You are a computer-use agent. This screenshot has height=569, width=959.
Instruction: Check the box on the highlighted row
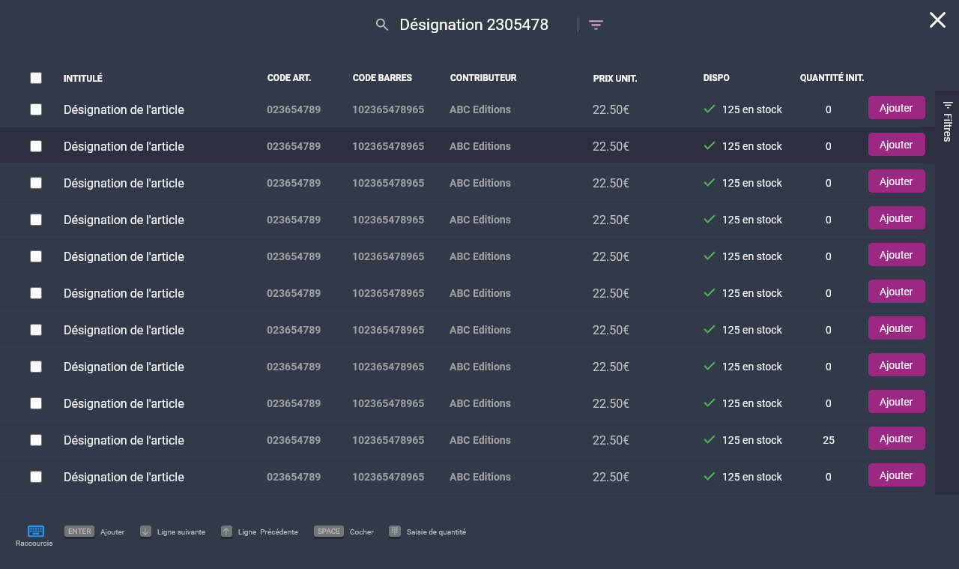click(36, 146)
